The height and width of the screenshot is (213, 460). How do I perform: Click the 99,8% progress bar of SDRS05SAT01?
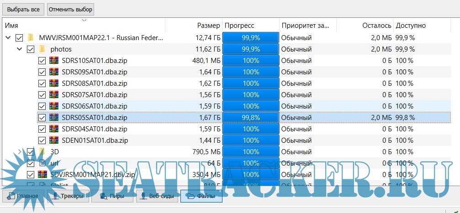(251, 117)
